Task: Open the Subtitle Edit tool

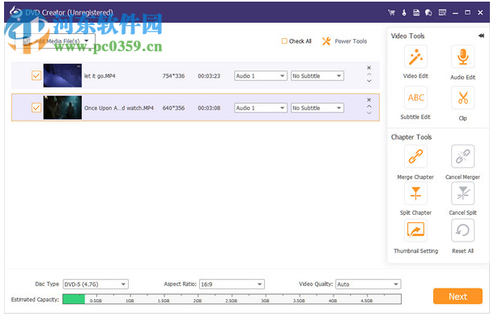Action: coord(415,97)
